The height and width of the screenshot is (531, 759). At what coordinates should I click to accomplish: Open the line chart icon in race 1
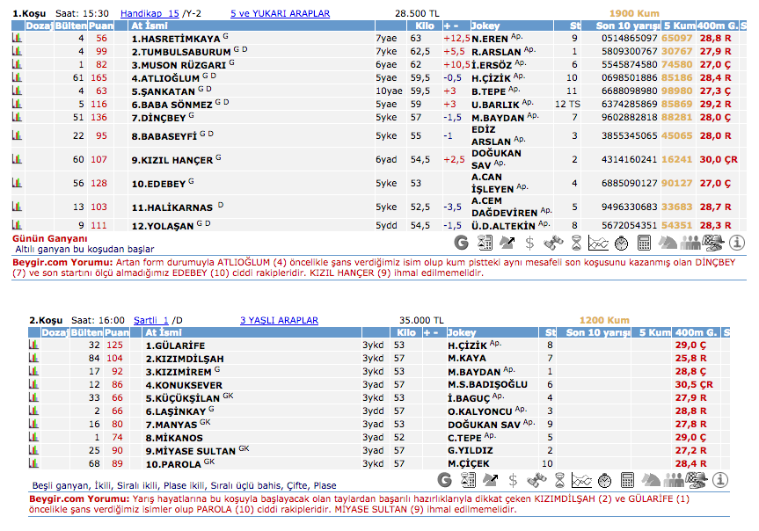(599, 243)
